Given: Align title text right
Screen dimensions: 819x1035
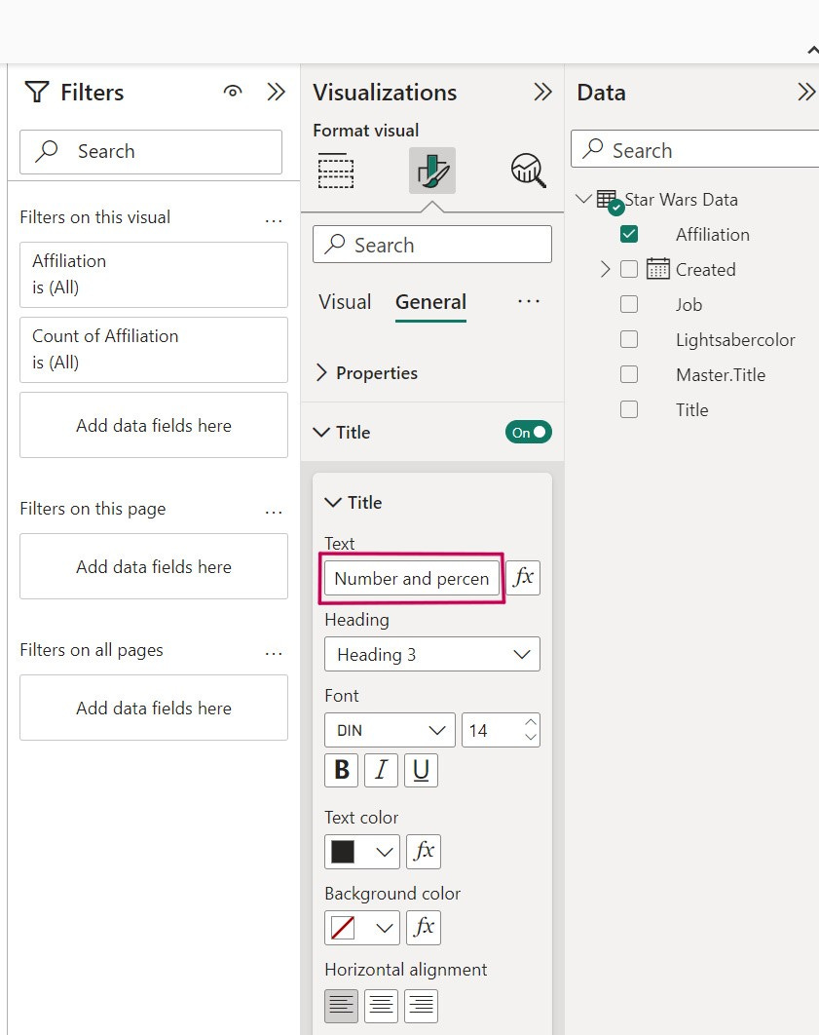Looking at the screenshot, I should click(x=422, y=1006).
